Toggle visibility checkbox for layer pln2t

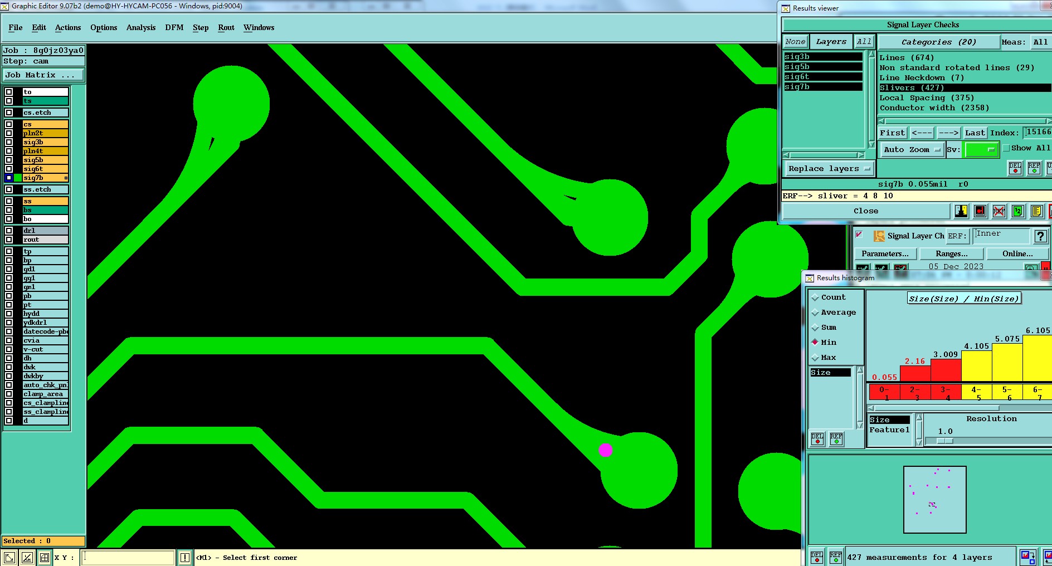[9, 133]
